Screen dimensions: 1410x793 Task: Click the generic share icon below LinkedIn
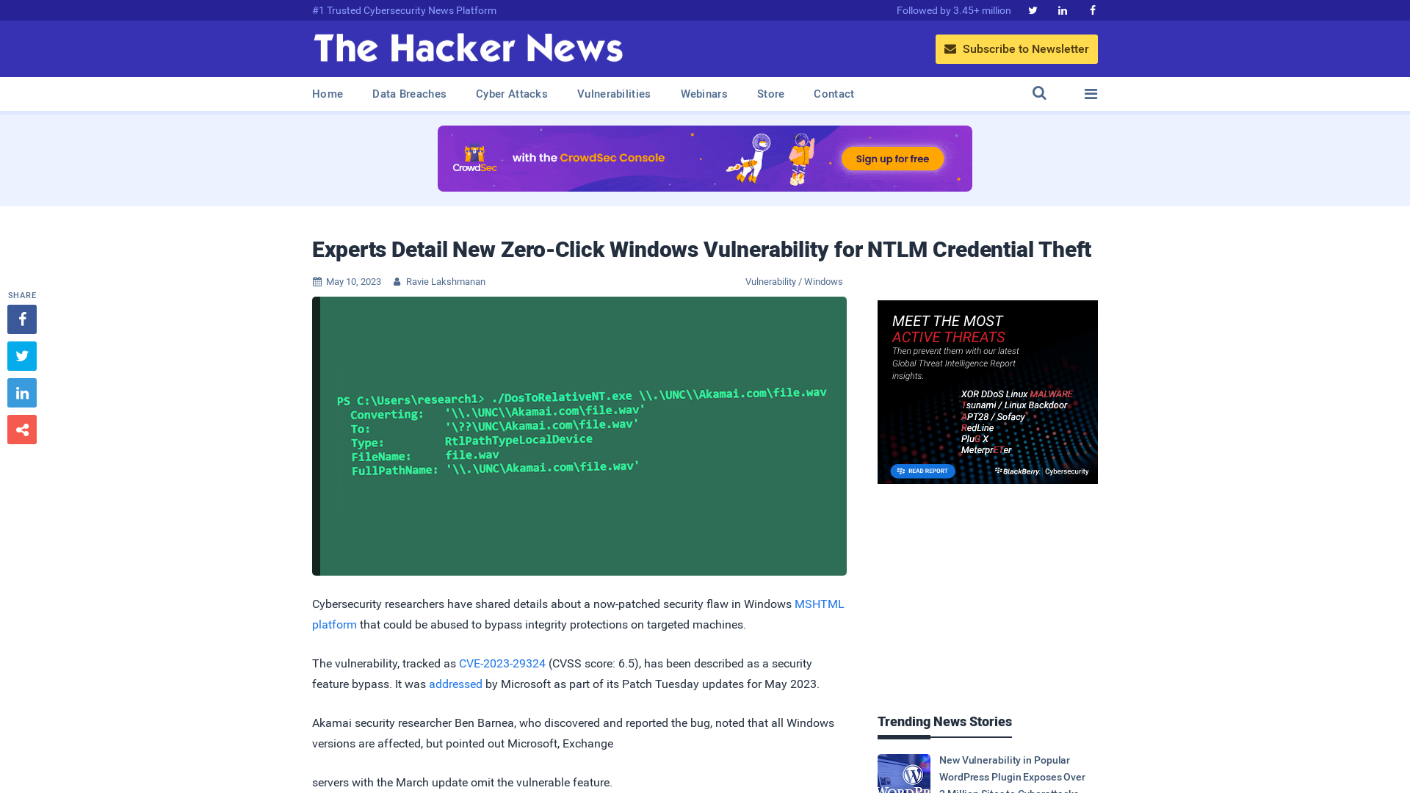pos(21,429)
